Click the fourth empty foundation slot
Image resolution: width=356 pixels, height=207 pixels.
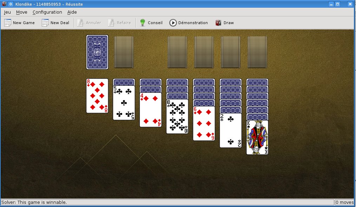[257, 52]
